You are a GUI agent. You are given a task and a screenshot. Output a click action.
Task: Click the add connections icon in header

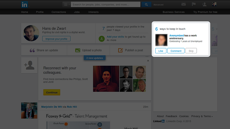[204, 4]
